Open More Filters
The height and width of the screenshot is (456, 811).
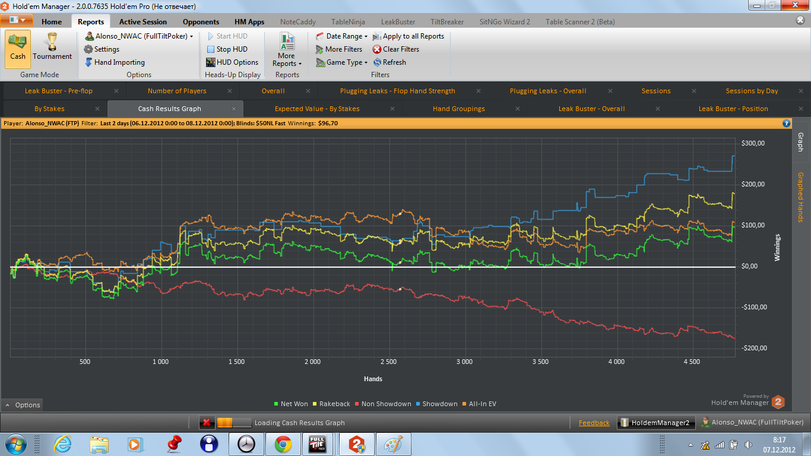coord(339,49)
